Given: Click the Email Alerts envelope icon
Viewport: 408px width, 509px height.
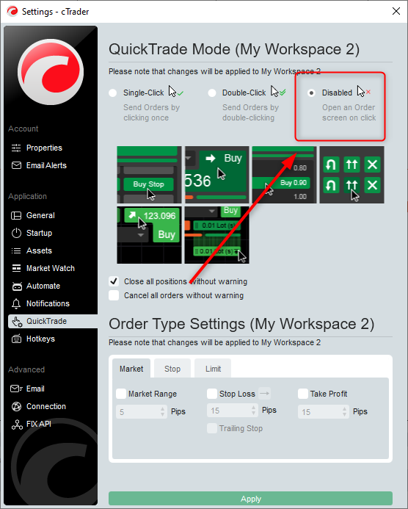Looking at the screenshot, I should coord(16,165).
